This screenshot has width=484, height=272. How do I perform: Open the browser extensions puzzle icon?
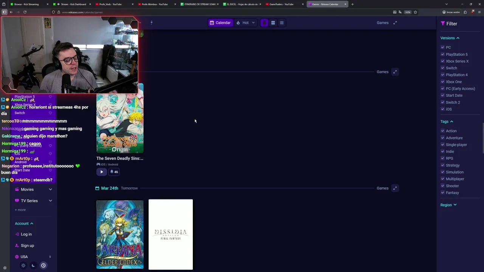point(465,12)
